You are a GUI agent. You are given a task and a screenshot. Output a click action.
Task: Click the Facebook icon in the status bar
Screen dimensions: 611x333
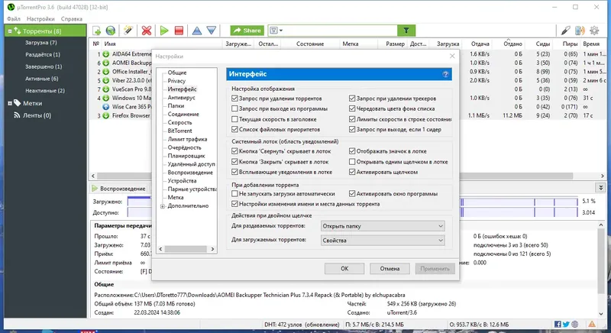(x=558, y=324)
